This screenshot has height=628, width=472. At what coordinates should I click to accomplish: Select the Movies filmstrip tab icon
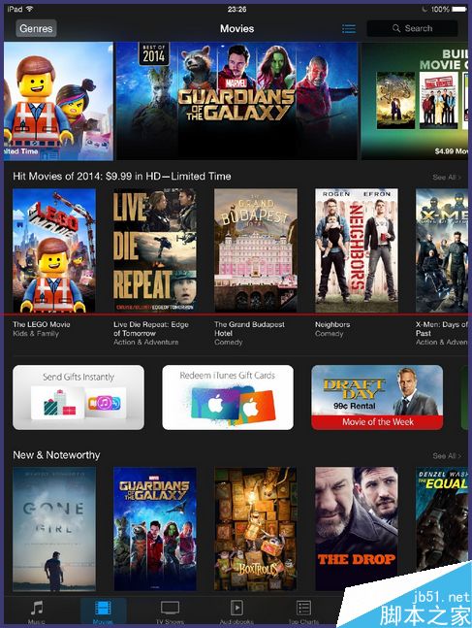(103, 609)
